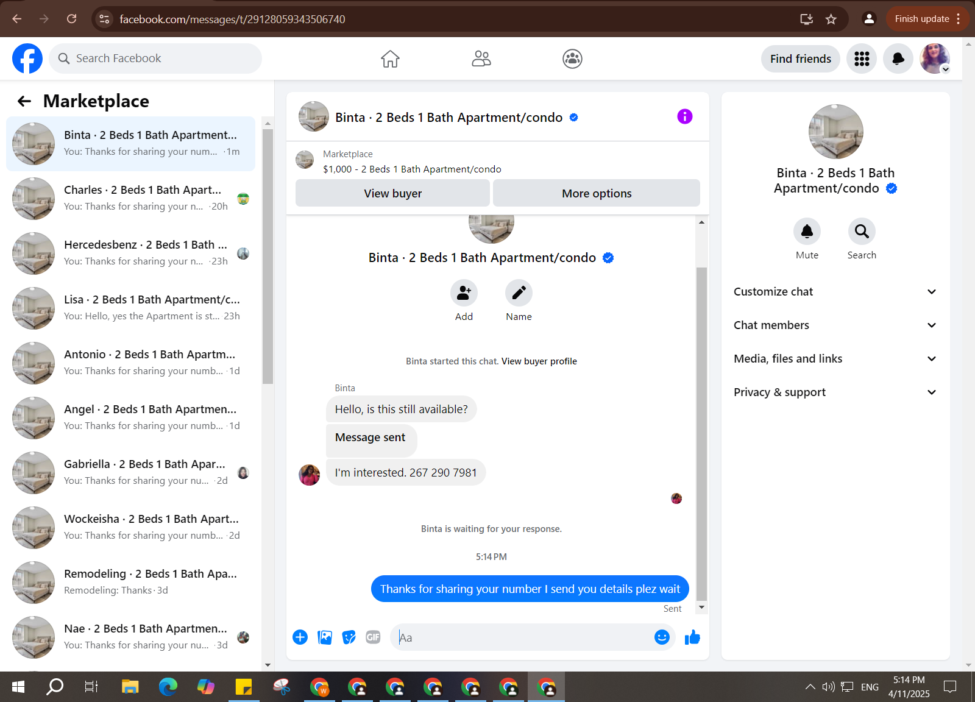Click the Name pencil edit icon
The image size is (975, 702).
519,293
